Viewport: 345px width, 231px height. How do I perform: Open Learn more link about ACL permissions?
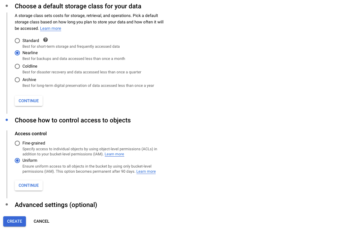click(114, 154)
